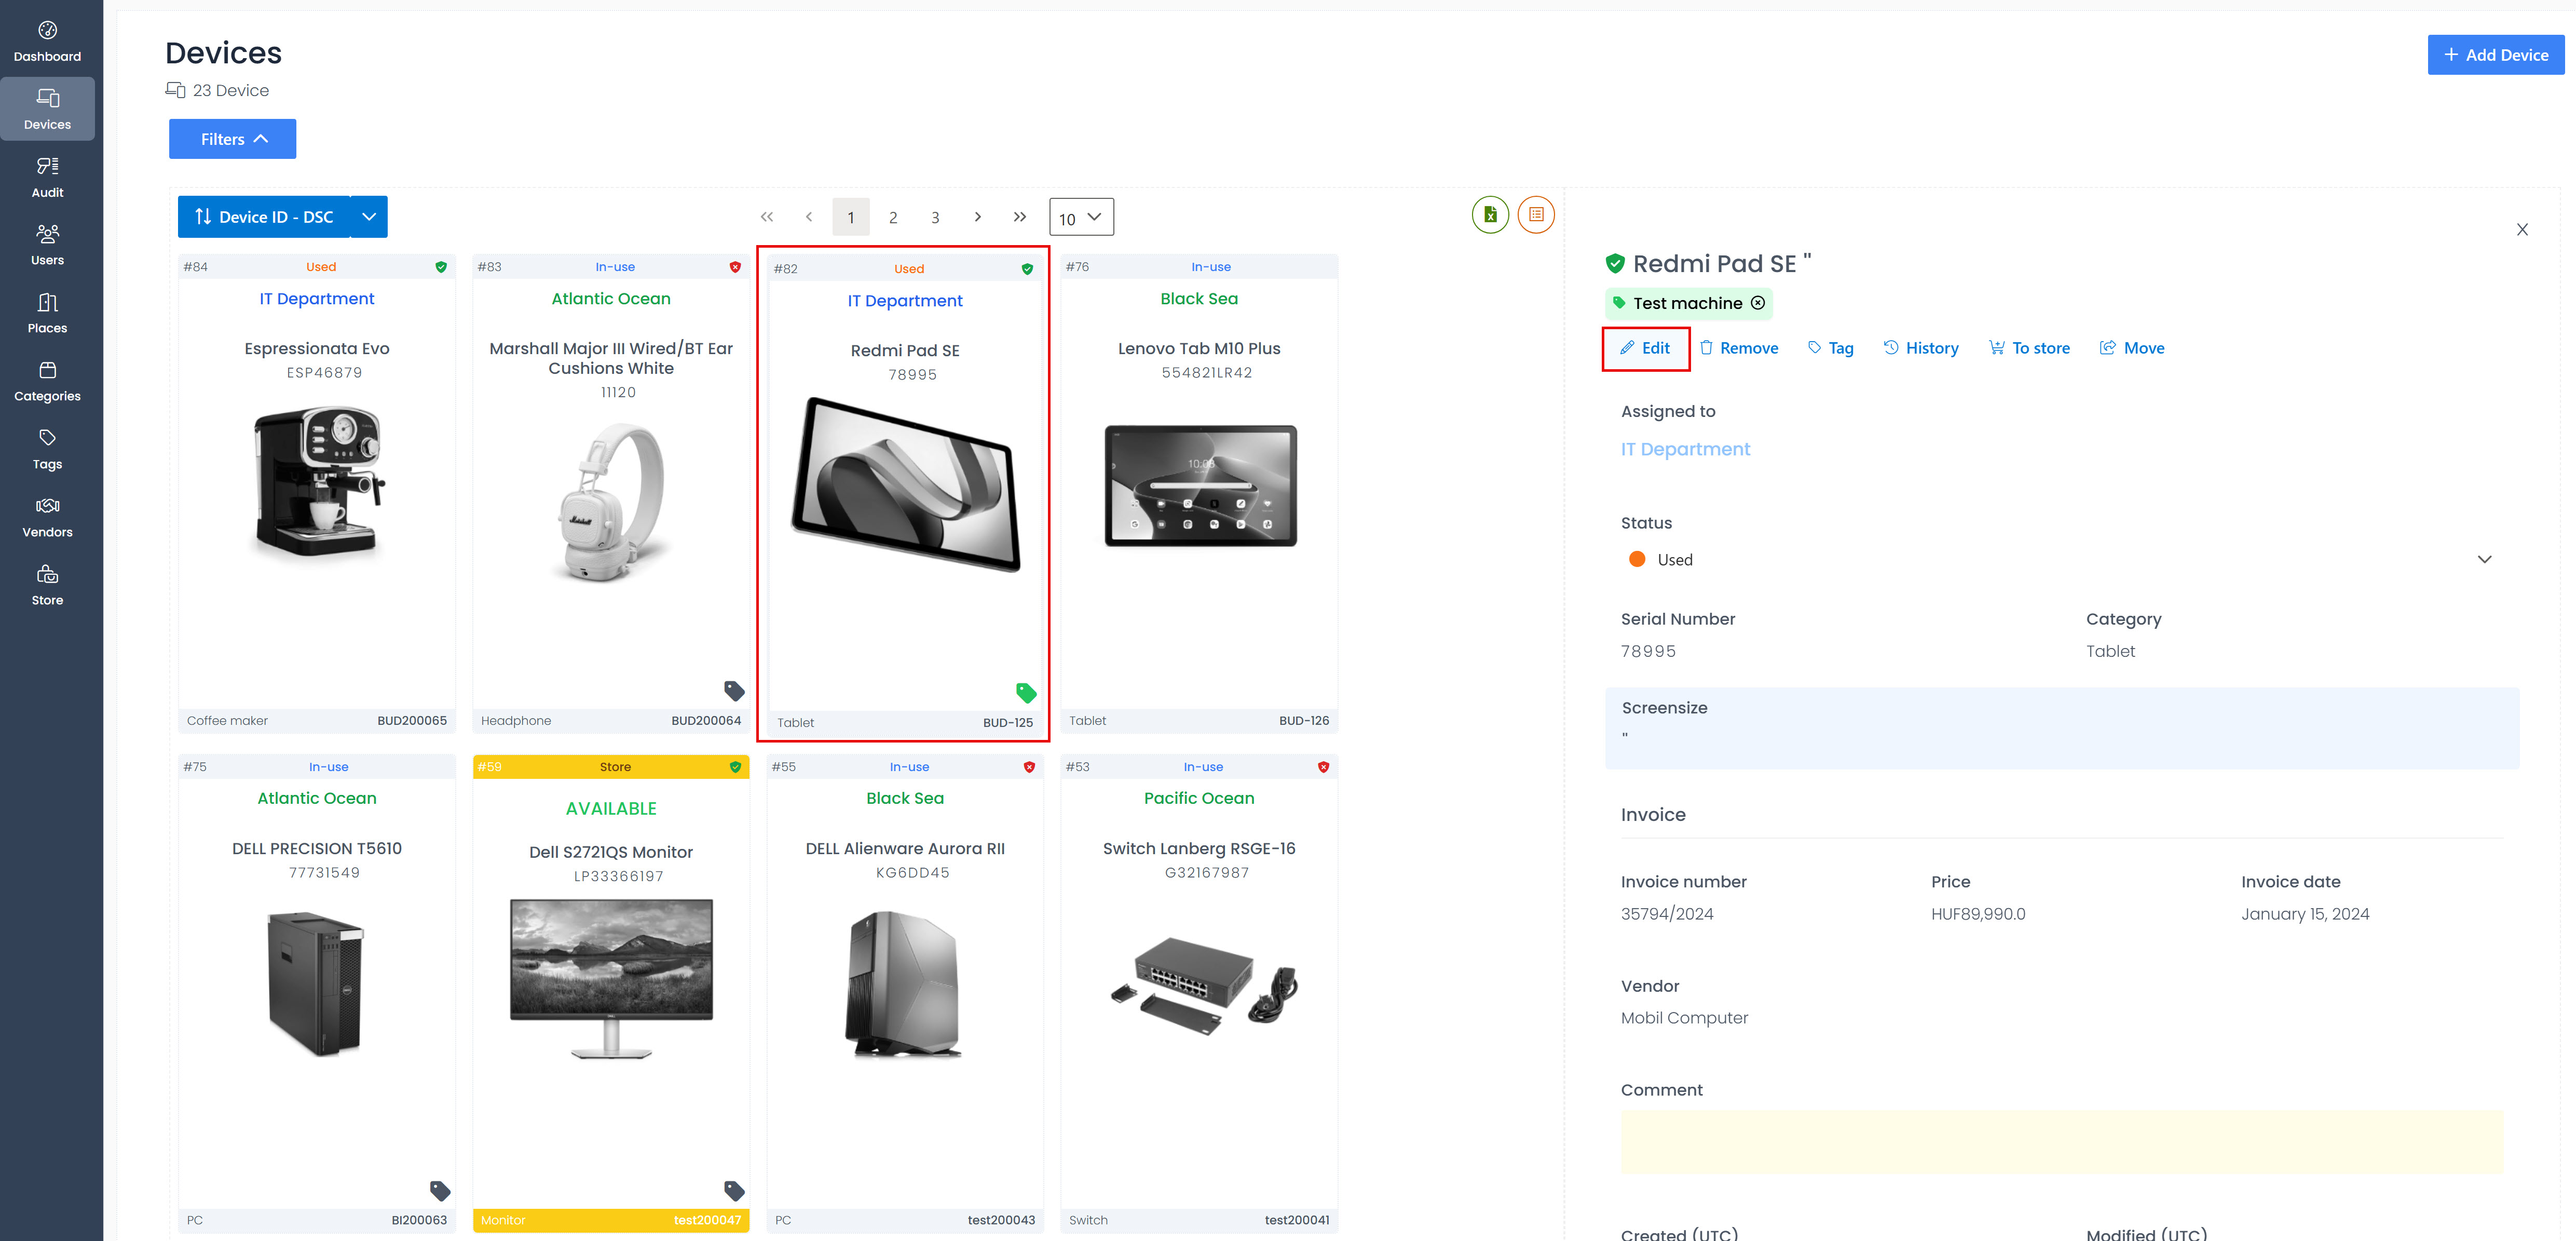2576x1241 pixels.
Task: Collapse the Filters panel
Action: click(x=232, y=139)
